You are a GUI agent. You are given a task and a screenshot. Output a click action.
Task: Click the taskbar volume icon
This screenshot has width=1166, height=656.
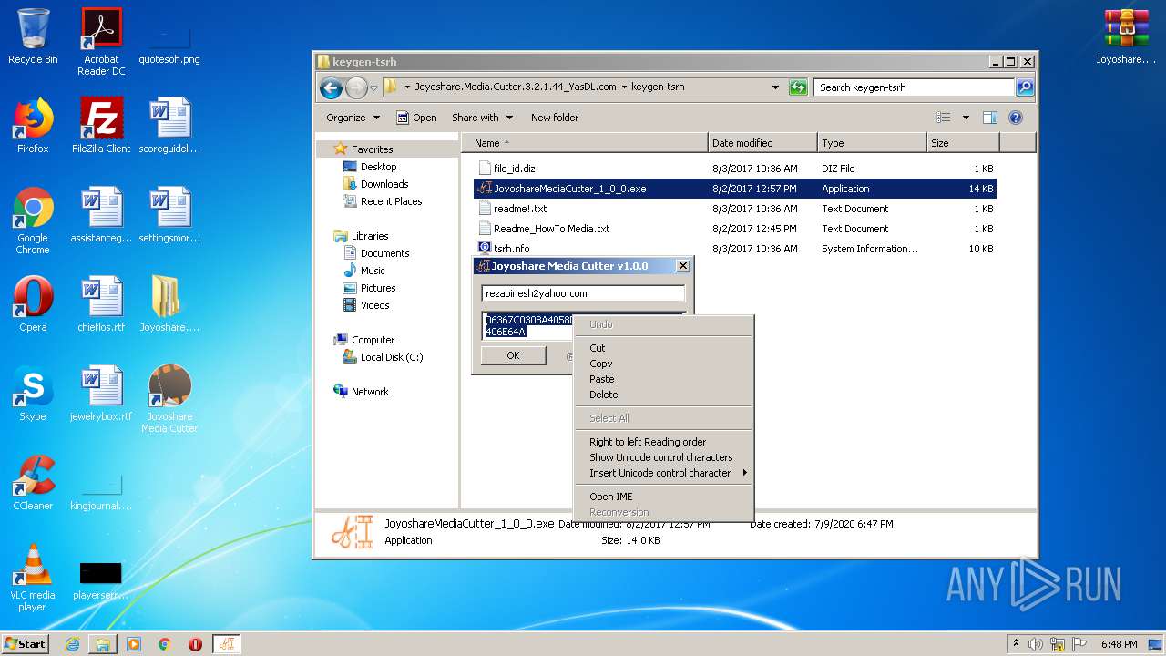(x=1036, y=644)
